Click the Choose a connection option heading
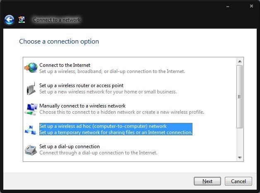The image size is (260, 193). pos(59,42)
